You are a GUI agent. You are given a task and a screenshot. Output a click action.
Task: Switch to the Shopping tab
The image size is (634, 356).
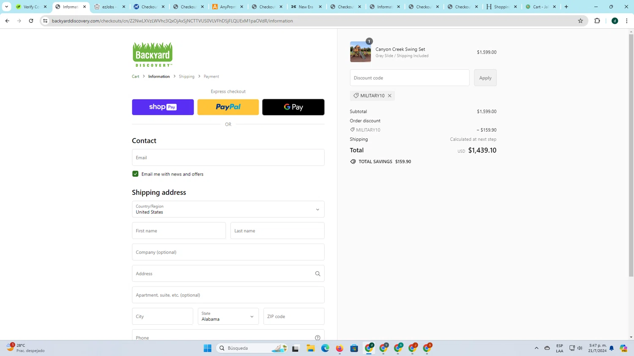(x=501, y=7)
